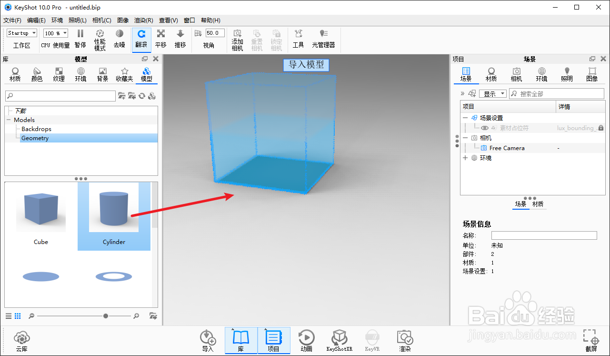Switch to the lower 材质 sub-tab
Viewport: 610px width, 356px height.
click(x=538, y=204)
